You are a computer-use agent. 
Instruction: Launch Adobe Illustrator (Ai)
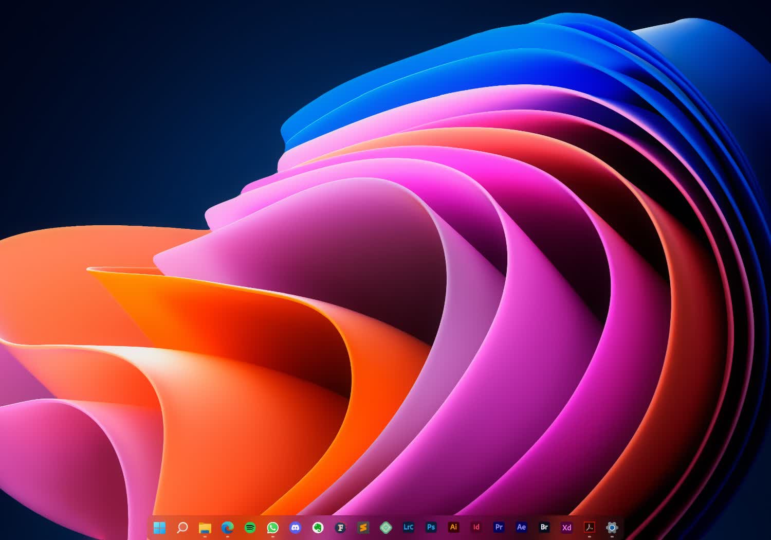tap(453, 527)
